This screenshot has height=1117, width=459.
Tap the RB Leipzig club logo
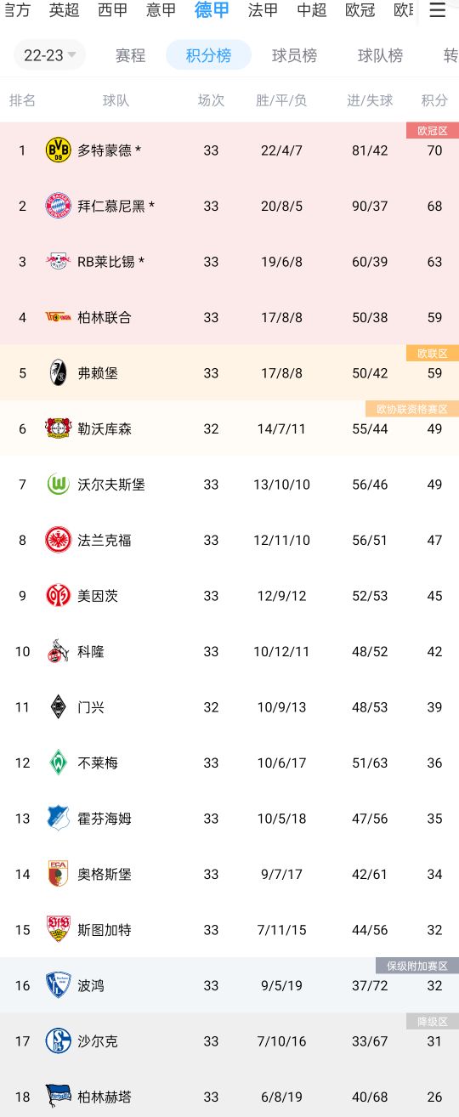58,262
